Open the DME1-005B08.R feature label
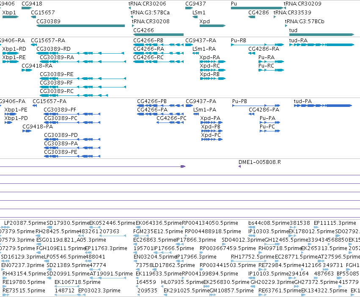The width and height of the screenshot is (360, 297). [260, 162]
